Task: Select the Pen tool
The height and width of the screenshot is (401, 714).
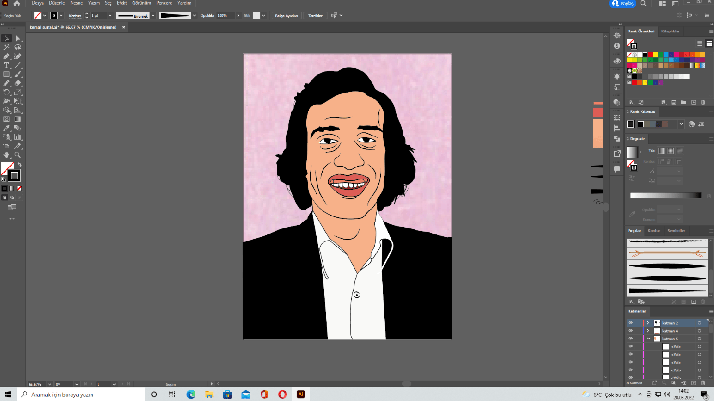Action: point(6,56)
